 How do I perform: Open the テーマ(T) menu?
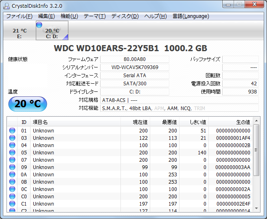[x=95, y=16]
